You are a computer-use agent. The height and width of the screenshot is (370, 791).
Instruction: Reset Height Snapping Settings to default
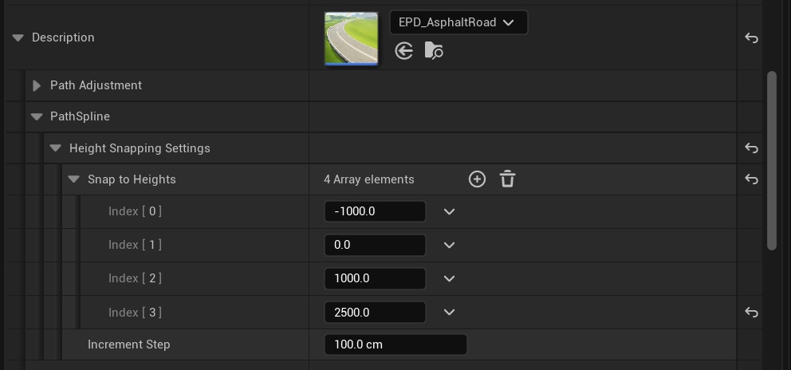(x=751, y=148)
